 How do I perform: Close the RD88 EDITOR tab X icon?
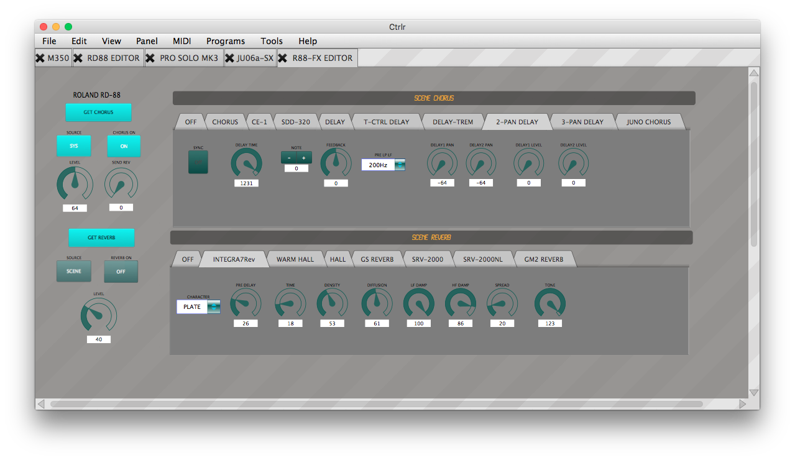[x=78, y=58]
